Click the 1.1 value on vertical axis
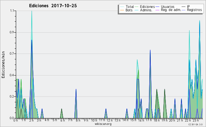Screen dimensions: 206x127 (12, 11)
